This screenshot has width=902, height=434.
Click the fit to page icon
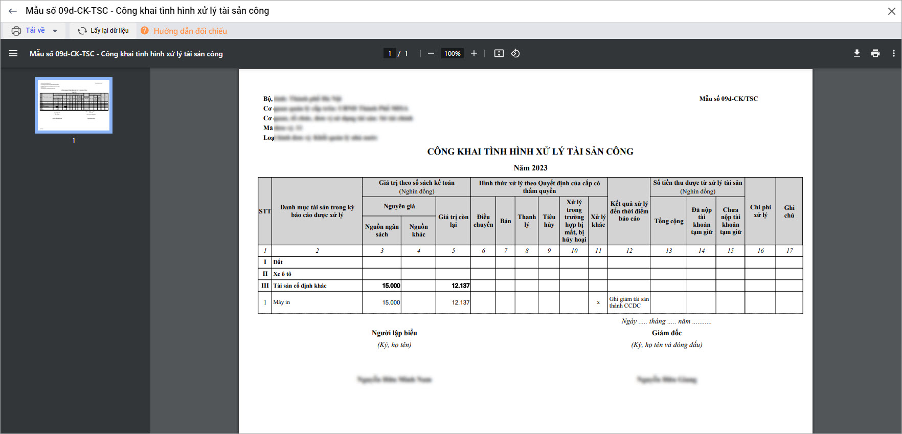coord(499,53)
